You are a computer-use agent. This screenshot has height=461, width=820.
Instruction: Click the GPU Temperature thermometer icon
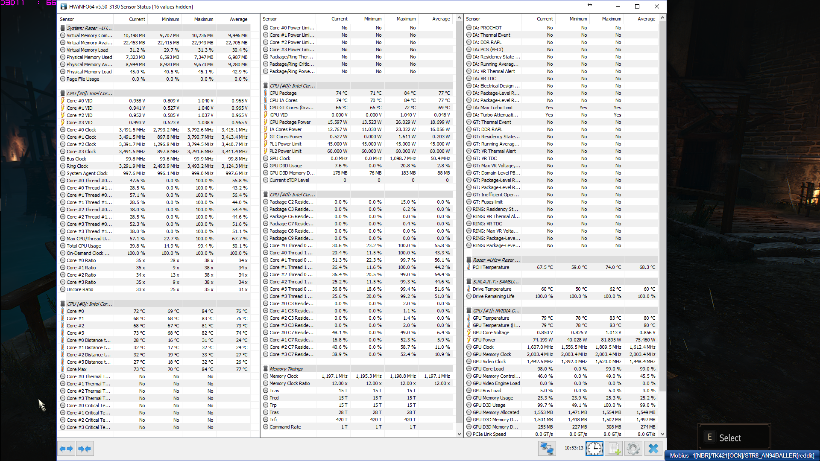[469, 318]
